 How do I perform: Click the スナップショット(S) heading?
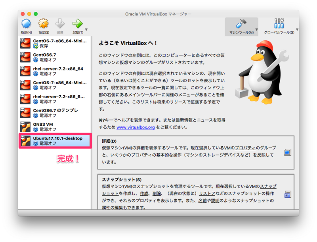(x=122, y=180)
